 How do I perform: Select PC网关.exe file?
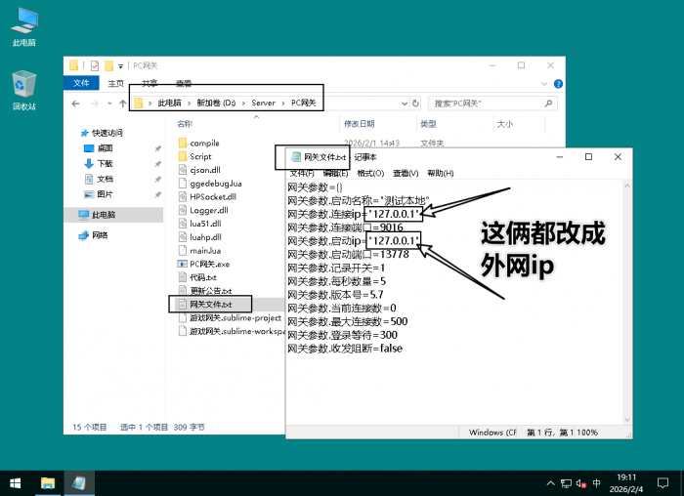click(203, 265)
